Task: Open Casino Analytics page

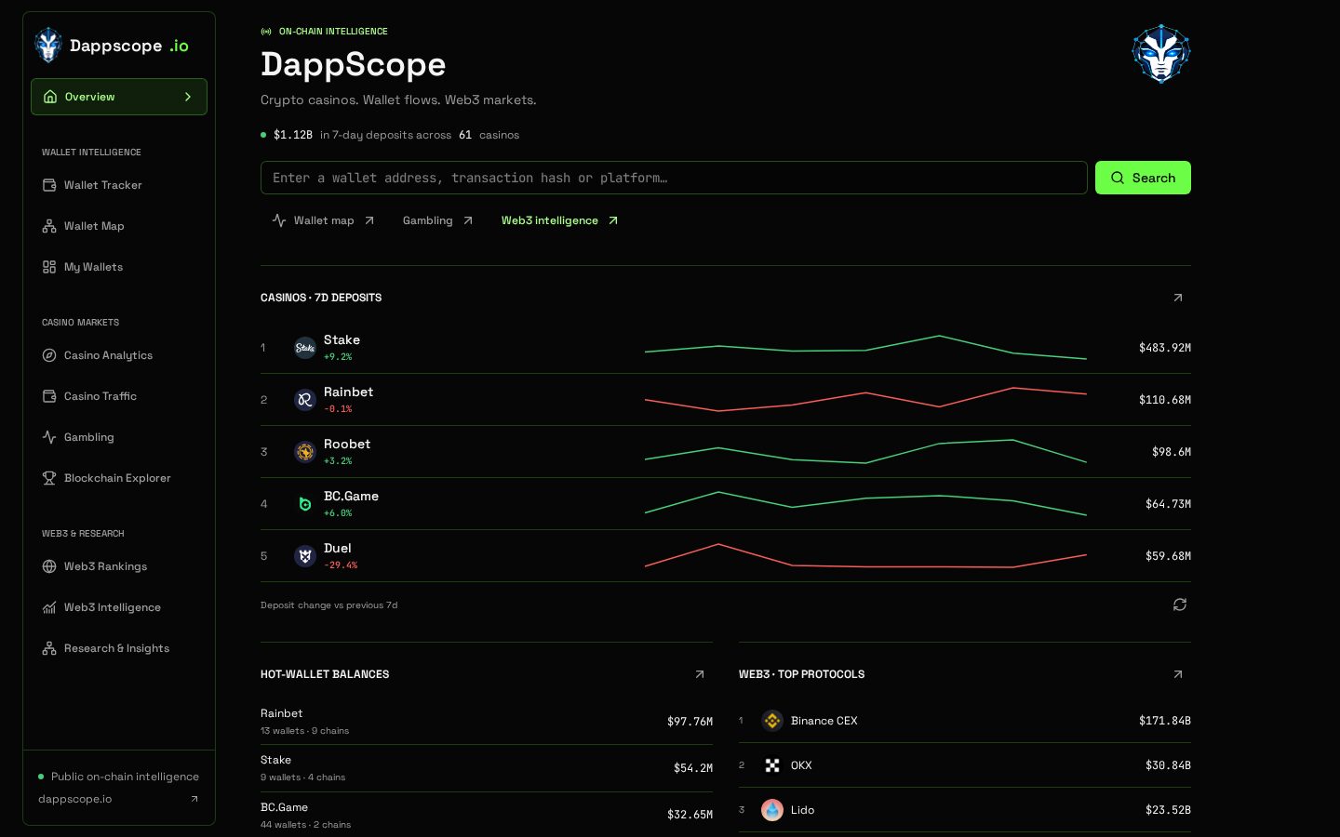Action: [119, 355]
